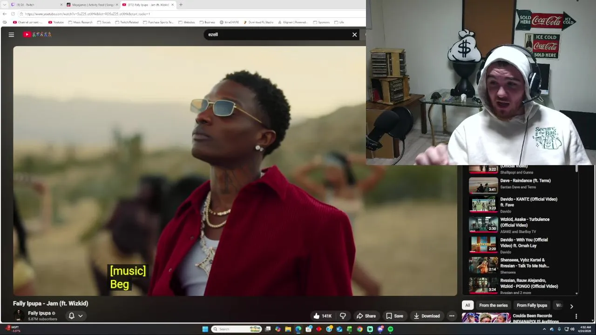Screen dimensions: 596x335
Task: Open the 'timeSHARE' bookmark
Action: pyautogui.click(x=229, y=22)
